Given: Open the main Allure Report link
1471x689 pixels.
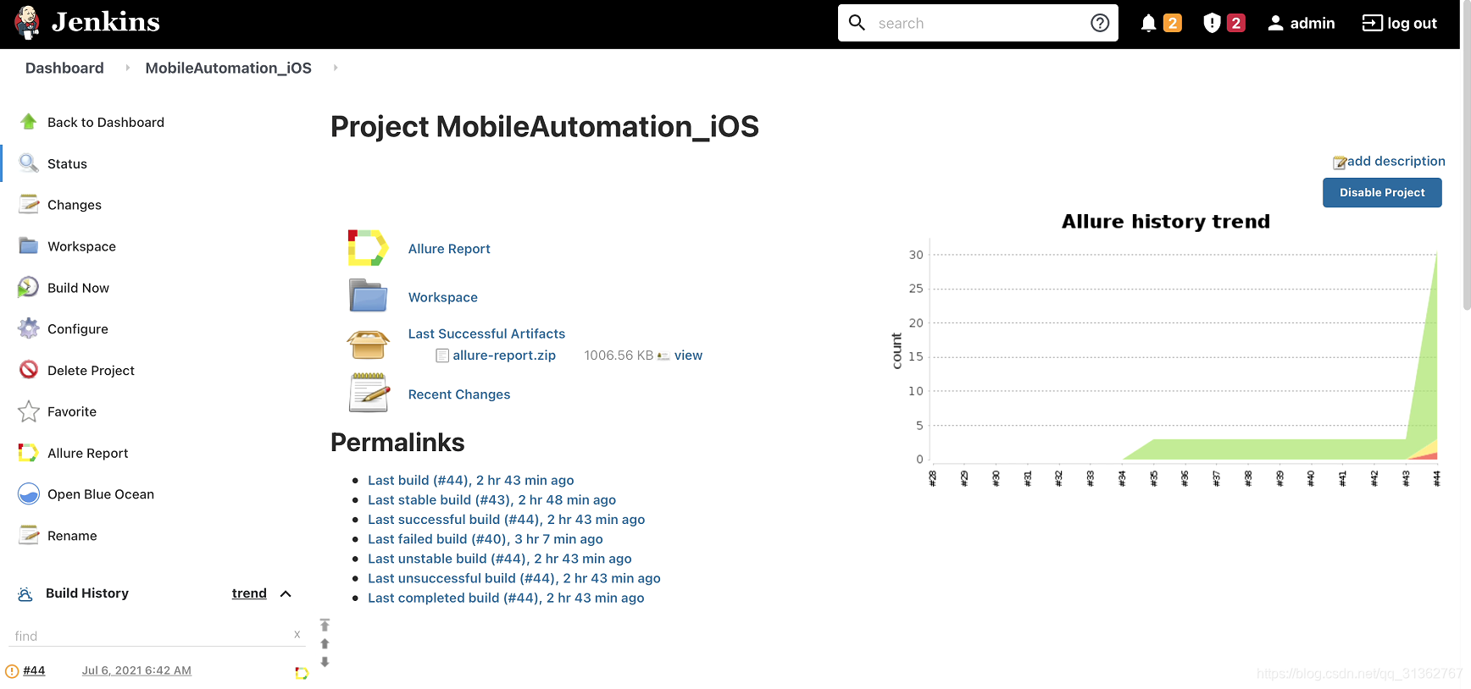Looking at the screenshot, I should (x=449, y=249).
